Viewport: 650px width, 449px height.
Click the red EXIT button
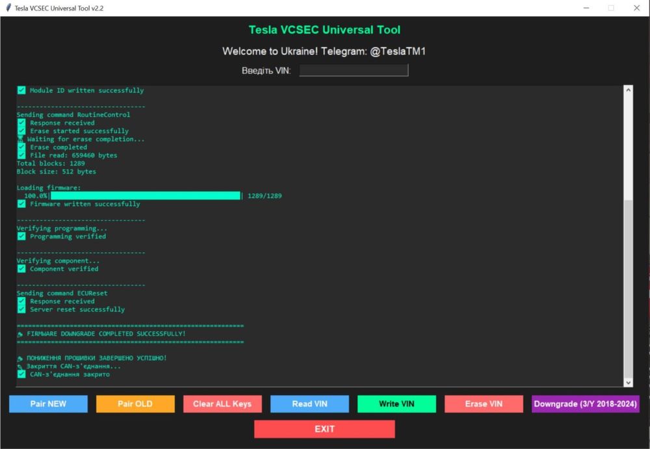point(324,429)
